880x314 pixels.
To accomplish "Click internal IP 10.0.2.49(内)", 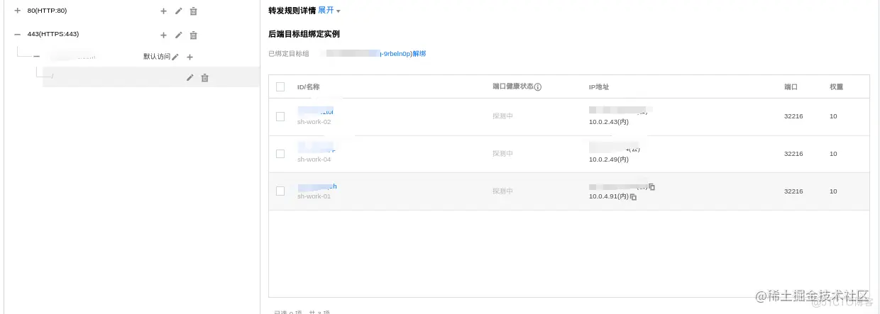I will 609,159.
